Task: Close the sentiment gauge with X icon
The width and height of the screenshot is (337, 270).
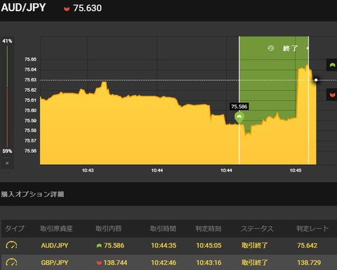Action: tap(7, 163)
